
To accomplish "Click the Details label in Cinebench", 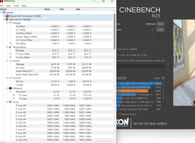I will [x=157, y=78].
